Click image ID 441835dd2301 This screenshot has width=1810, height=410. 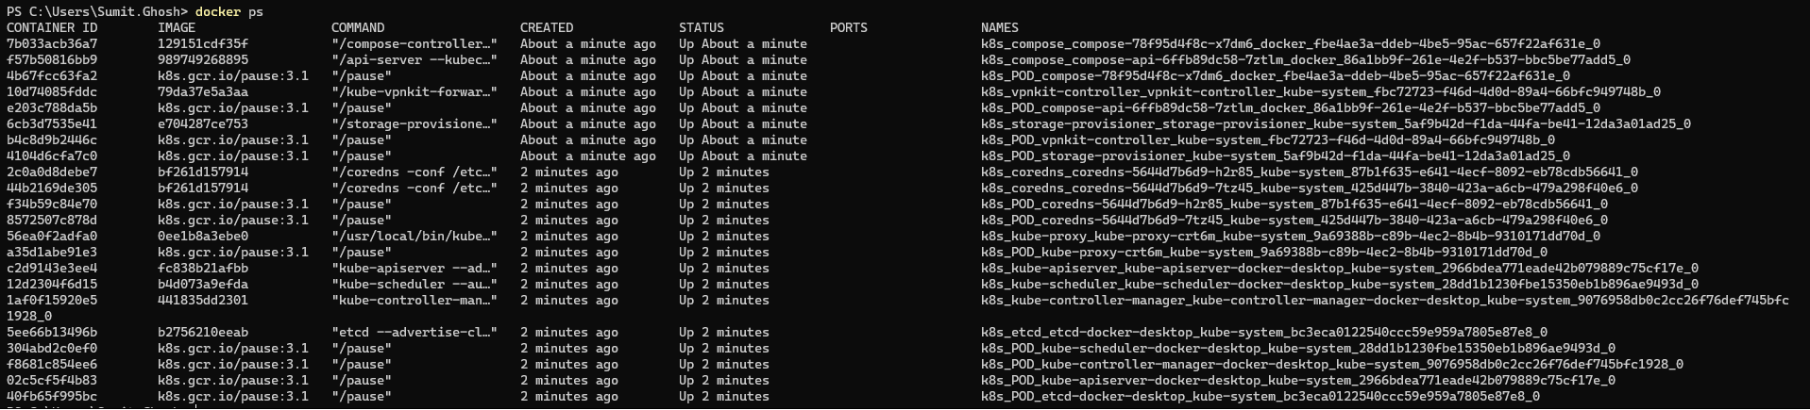coord(203,301)
